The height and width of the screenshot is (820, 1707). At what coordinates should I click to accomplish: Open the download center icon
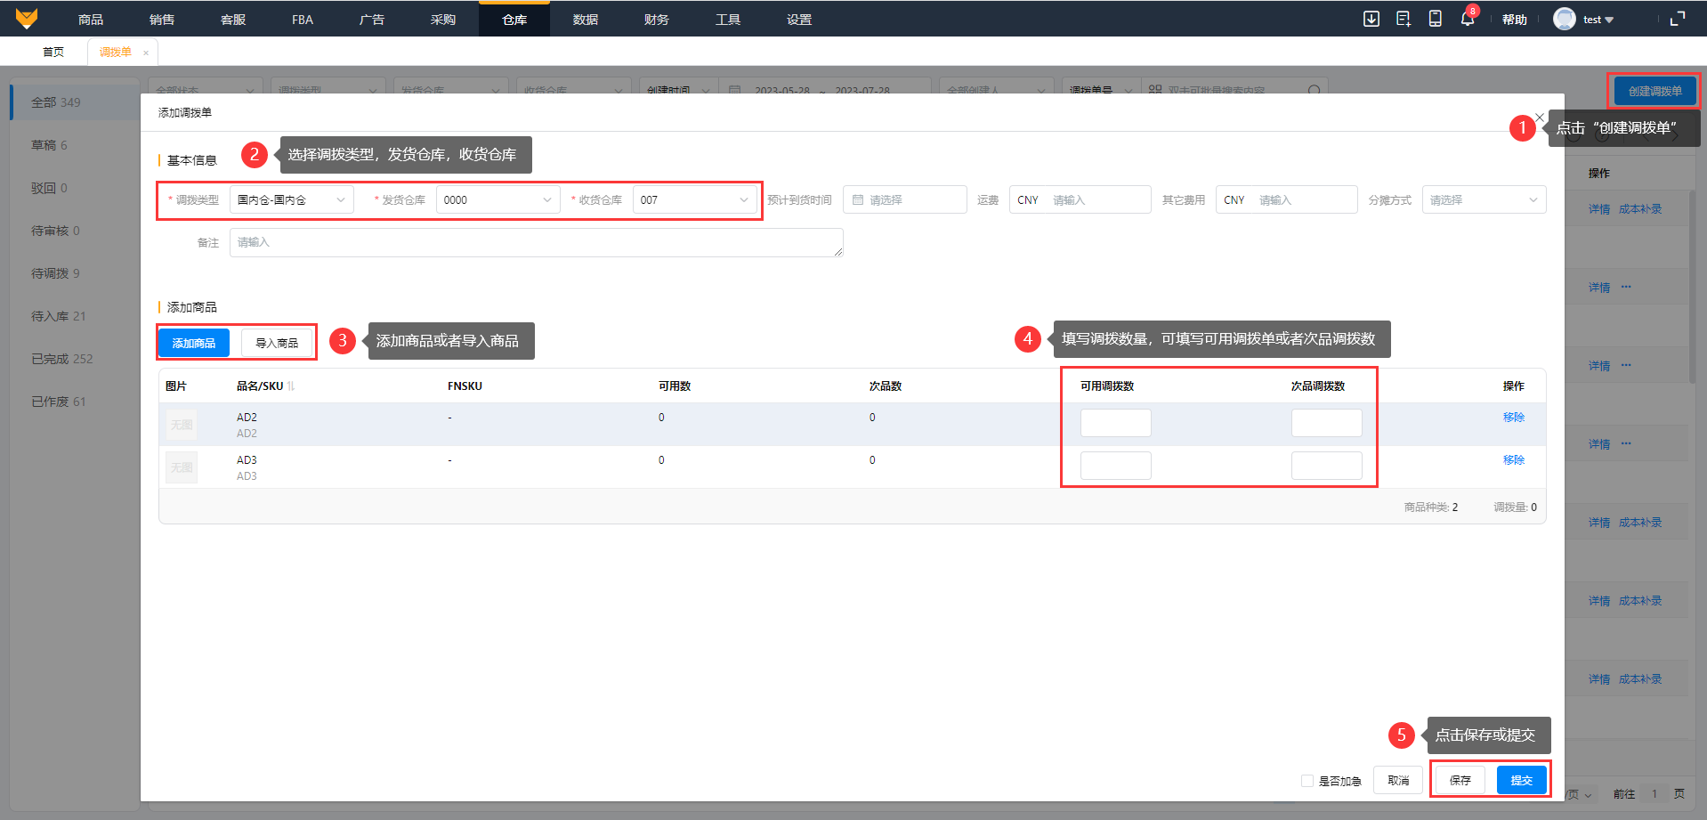(1371, 19)
